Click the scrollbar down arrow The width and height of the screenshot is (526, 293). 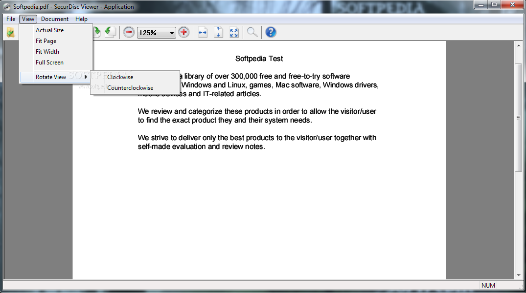(518, 275)
